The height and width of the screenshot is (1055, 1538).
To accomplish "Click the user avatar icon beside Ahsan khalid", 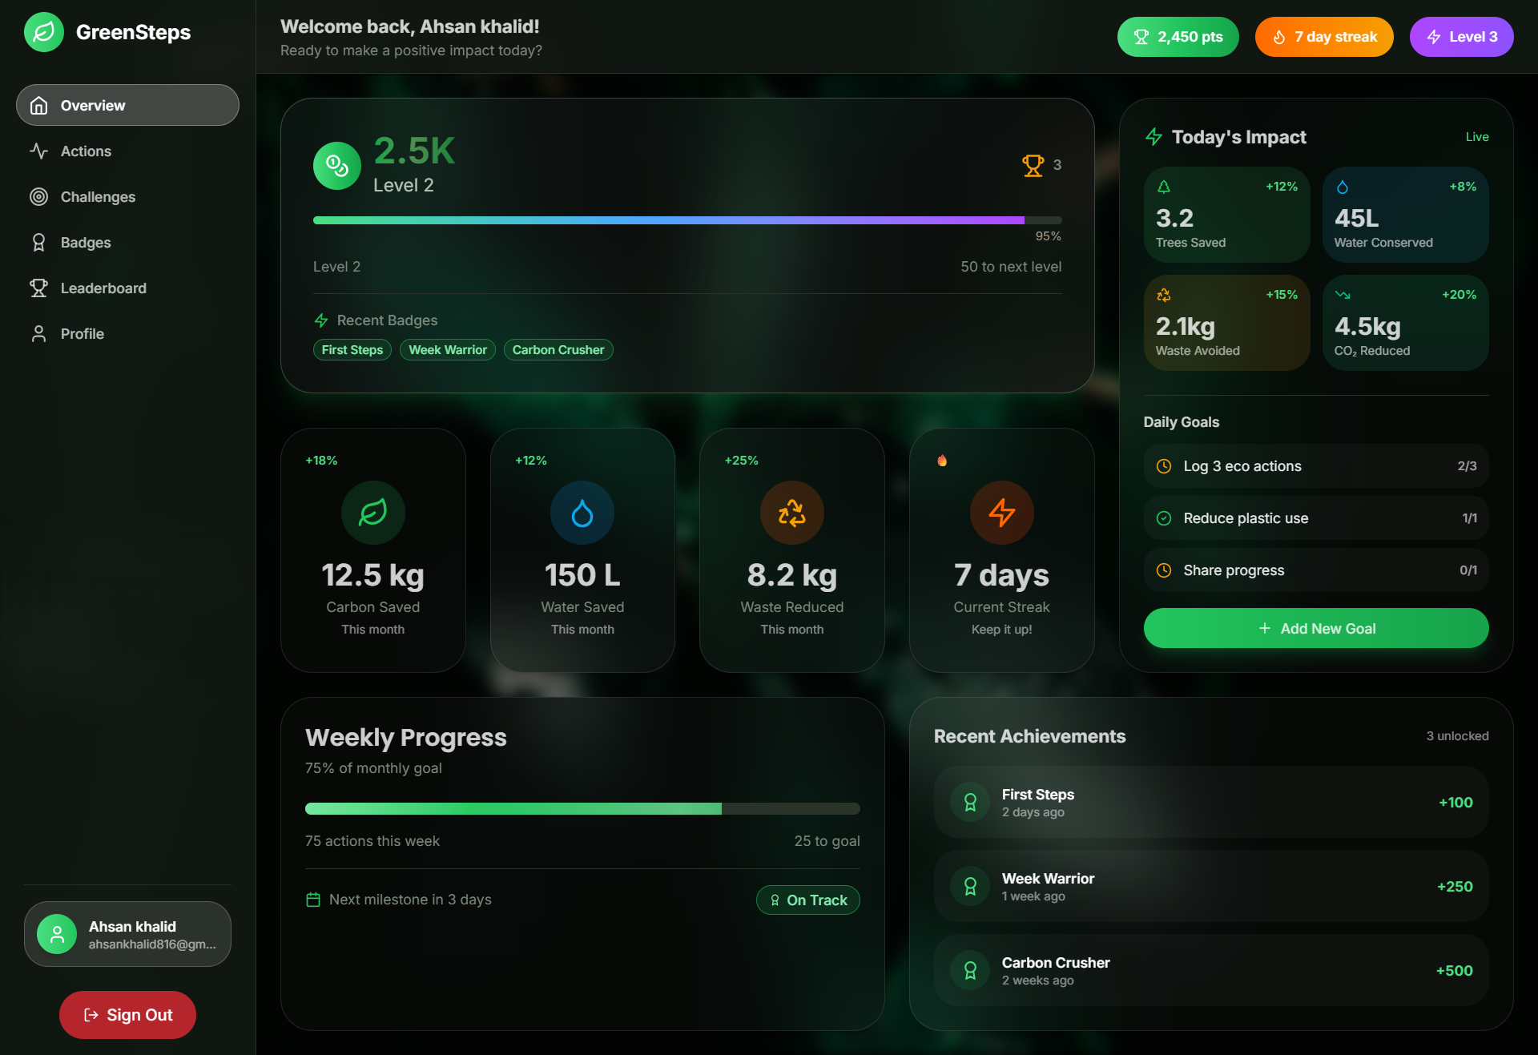I will [x=57, y=934].
